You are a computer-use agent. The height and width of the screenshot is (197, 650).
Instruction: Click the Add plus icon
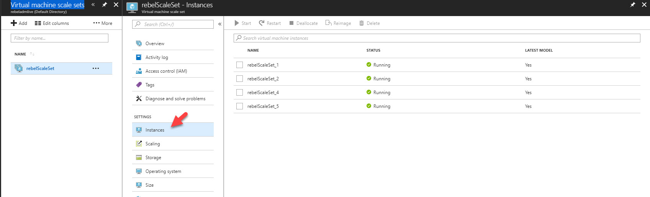(x=14, y=23)
